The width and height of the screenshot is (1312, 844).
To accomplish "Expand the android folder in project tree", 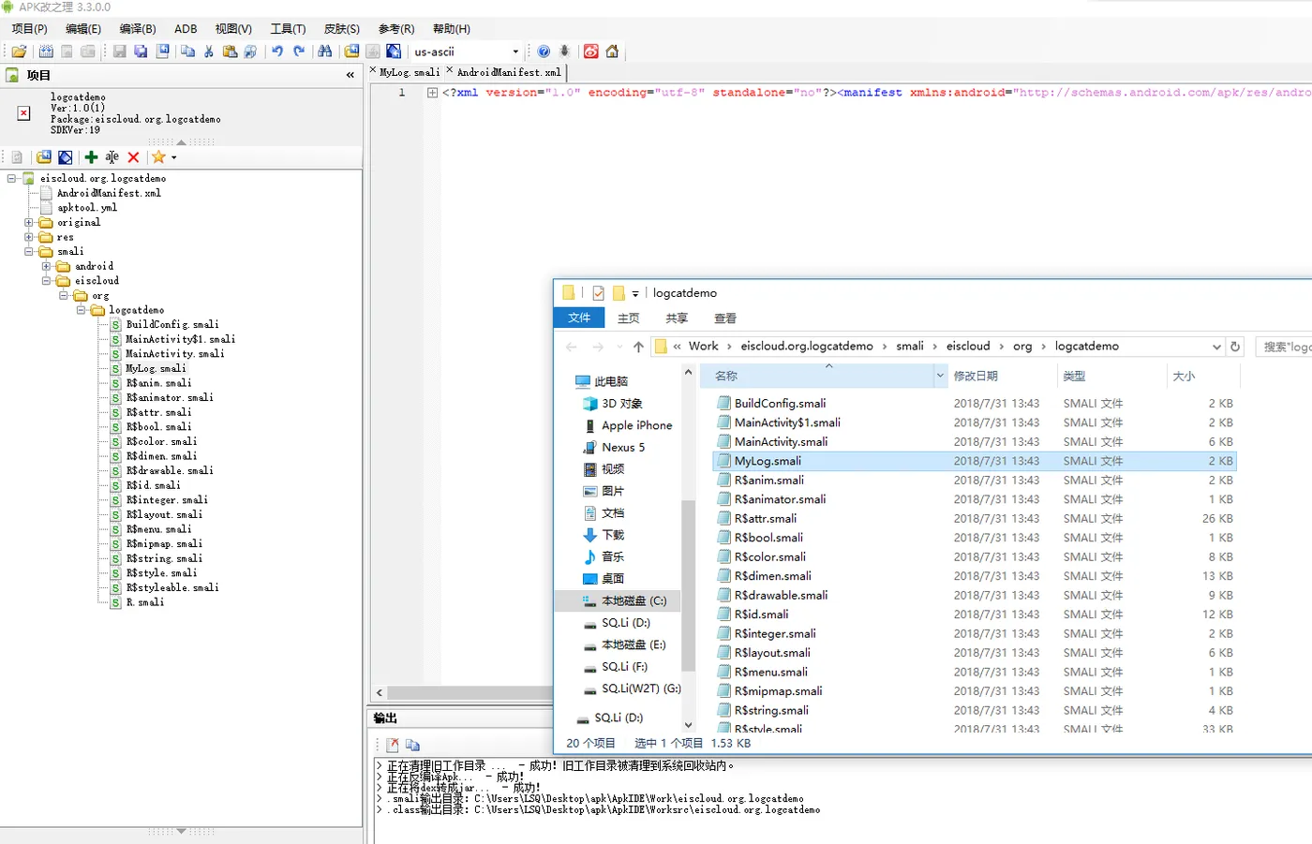I will pyautogui.click(x=46, y=266).
